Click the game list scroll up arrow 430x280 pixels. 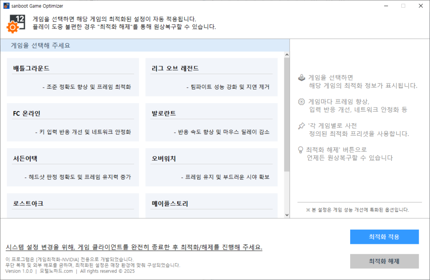coord(287,55)
